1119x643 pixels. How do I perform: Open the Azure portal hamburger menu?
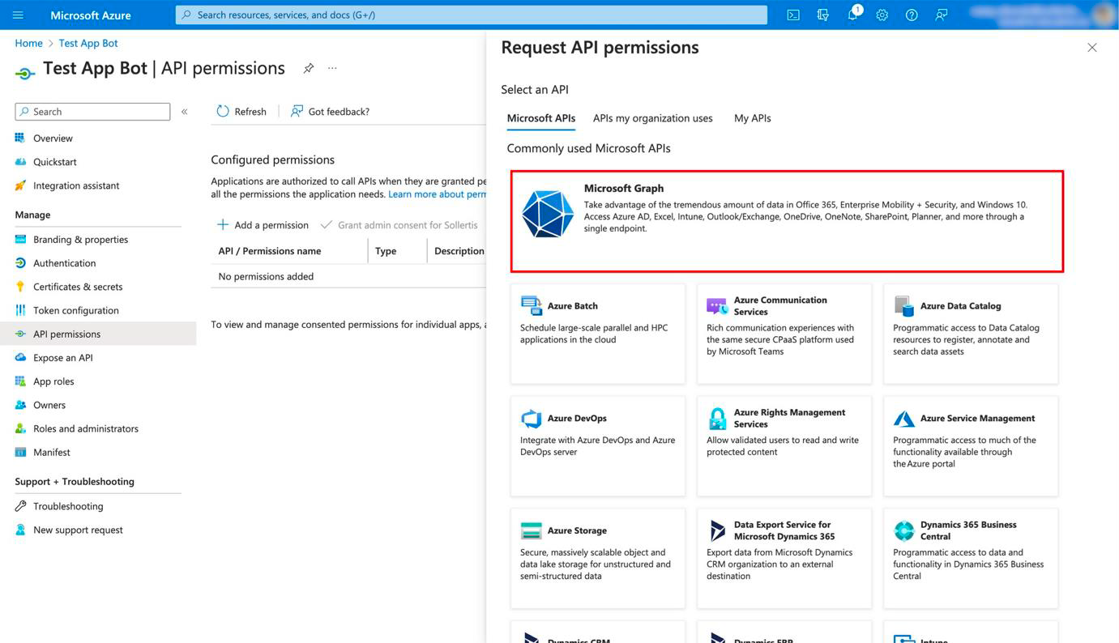coord(18,15)
